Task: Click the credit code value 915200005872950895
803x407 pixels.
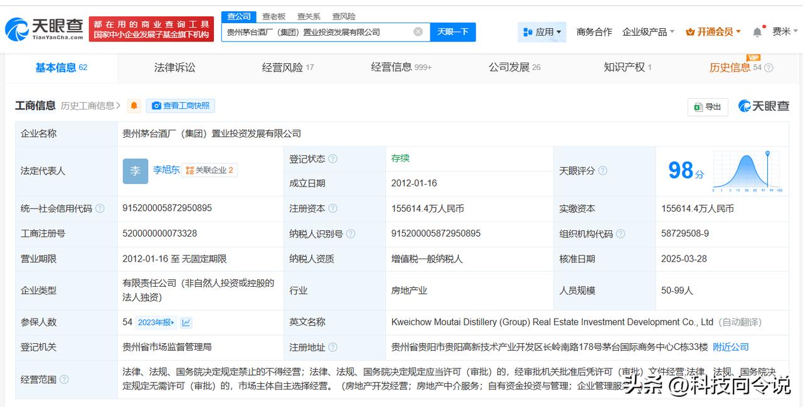Action: pyautogui.click(x=167, y=208)
